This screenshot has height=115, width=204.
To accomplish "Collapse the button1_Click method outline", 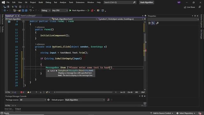I will 23,47.
